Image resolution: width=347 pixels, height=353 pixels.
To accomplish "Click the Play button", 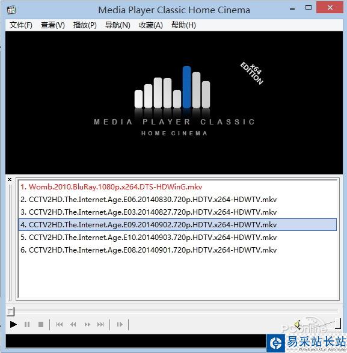I will click(x=13, y=324).
